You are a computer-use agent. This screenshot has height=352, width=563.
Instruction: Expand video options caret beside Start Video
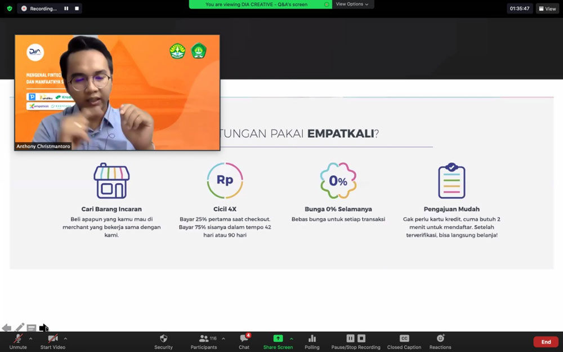click(x=65, y=338)
